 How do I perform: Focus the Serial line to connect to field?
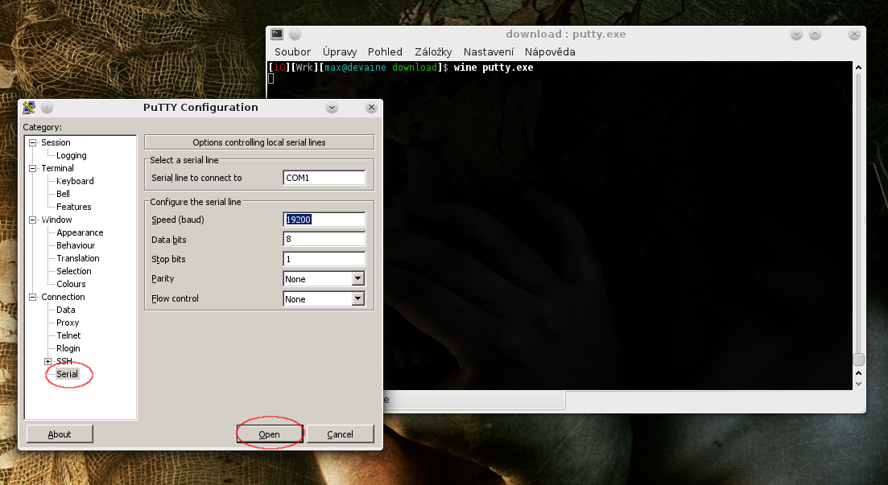[324, 178]
